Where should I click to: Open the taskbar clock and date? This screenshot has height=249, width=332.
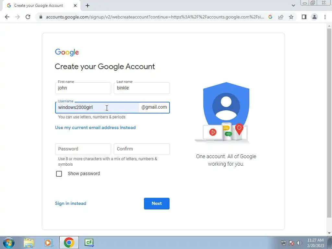tap(315, 243)
